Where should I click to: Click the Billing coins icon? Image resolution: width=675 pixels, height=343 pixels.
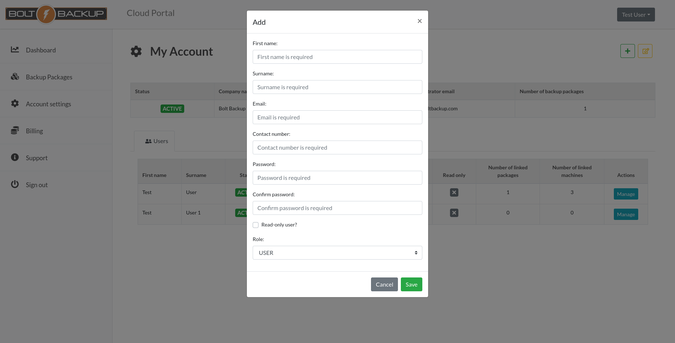pos(15,130)
